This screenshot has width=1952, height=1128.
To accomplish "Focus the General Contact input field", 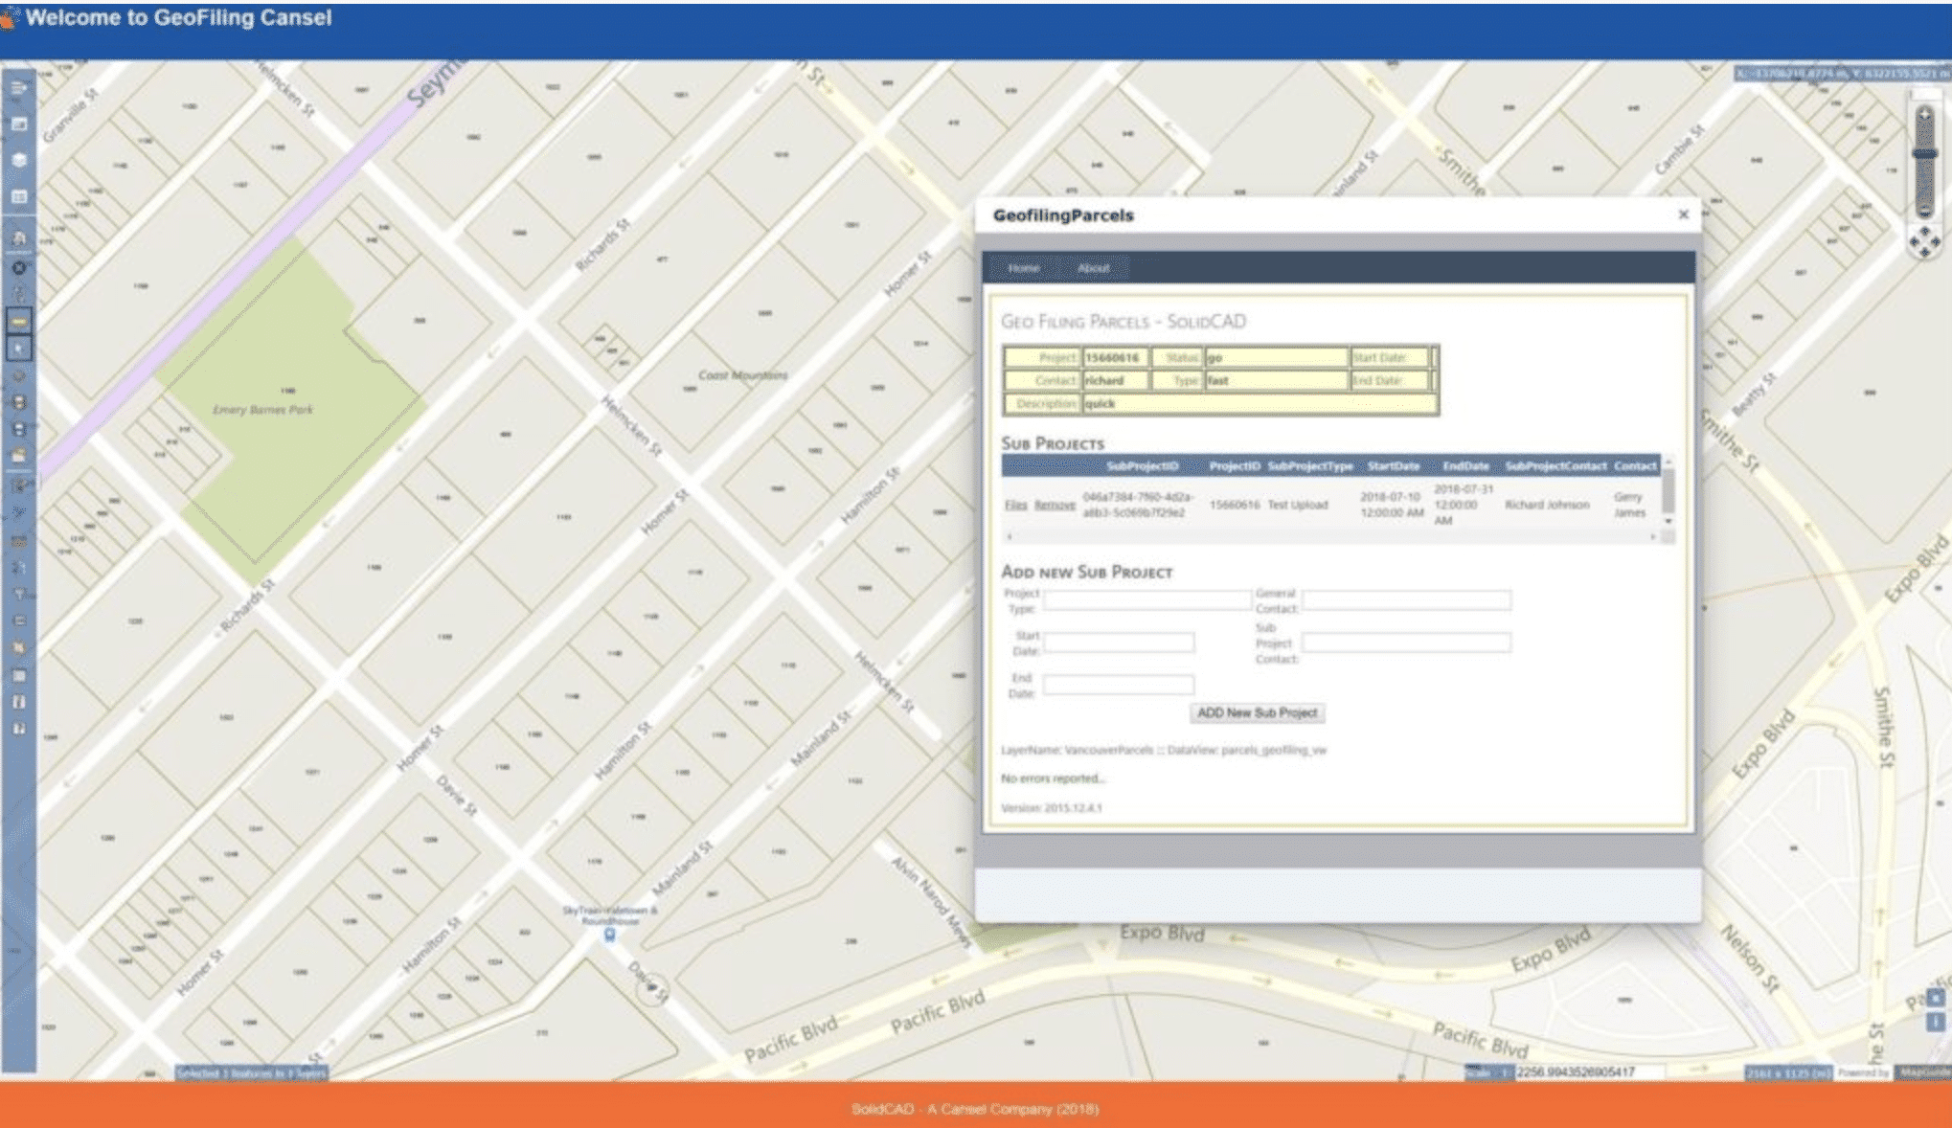I will pos(1406,600).
